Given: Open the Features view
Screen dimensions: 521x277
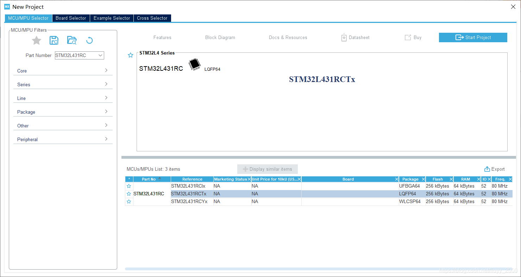Looking at the screenshot, I should [x=162, y=37].
